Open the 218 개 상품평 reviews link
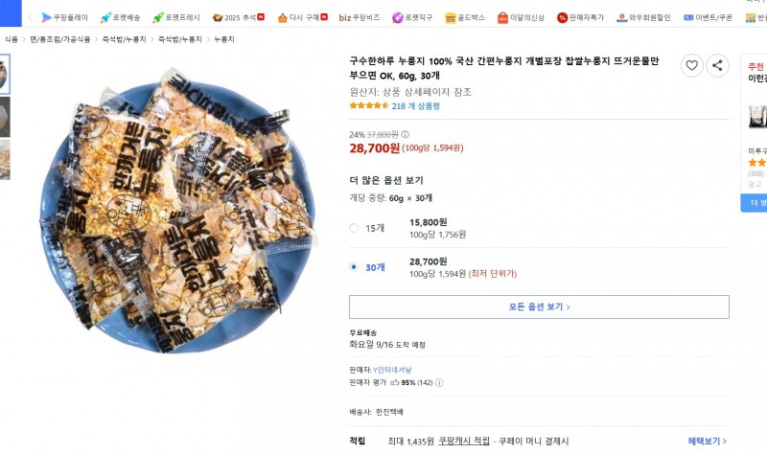The image size is (767, 454). pyautogui.click(x=415, y=105)
